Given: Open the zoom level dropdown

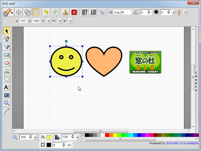Looking at the screenshot, I should pos(35,137).
